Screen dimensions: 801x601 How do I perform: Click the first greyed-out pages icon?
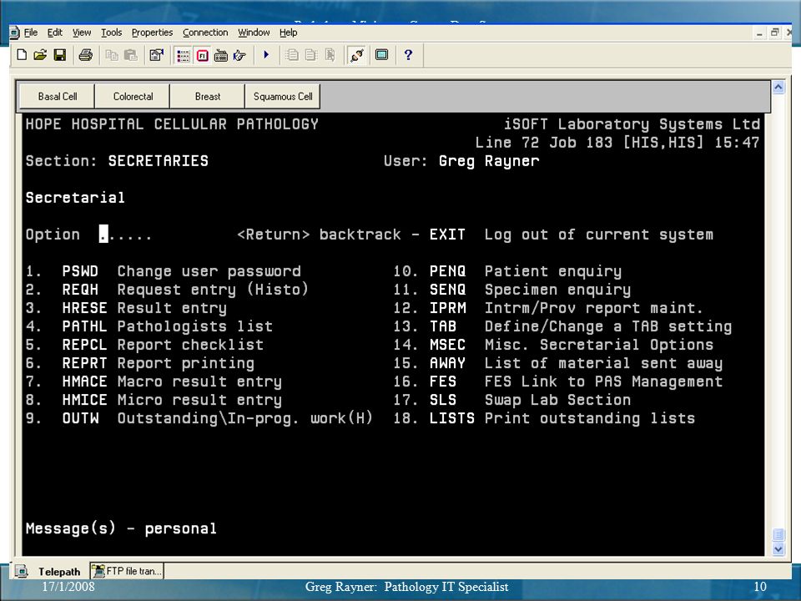coord(292,55)
